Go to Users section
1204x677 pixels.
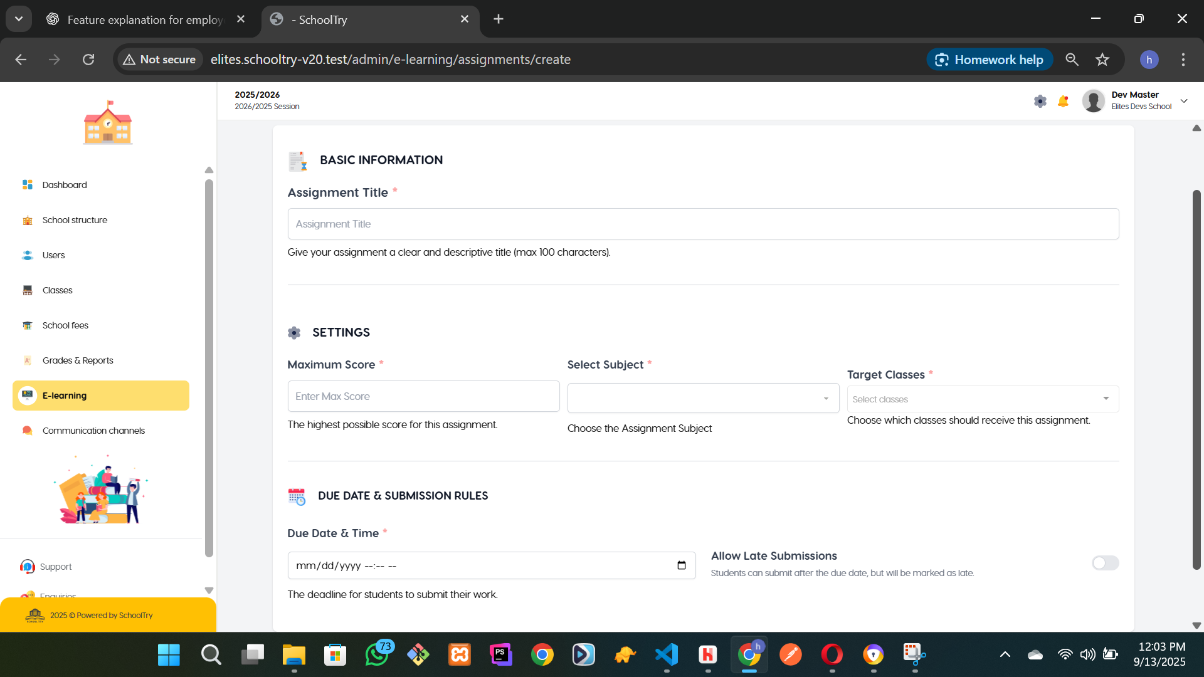pos(100,255)
